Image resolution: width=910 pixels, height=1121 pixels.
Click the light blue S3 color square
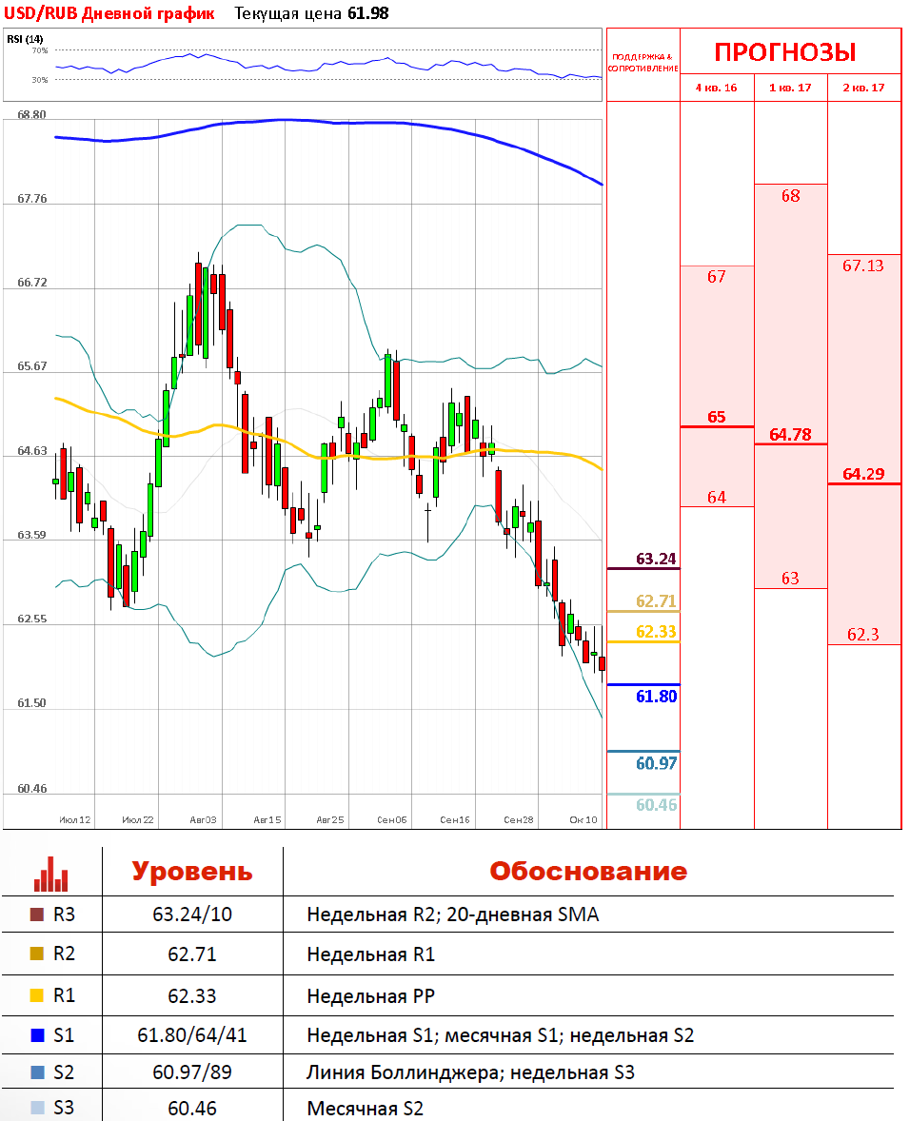[37, 1109]
